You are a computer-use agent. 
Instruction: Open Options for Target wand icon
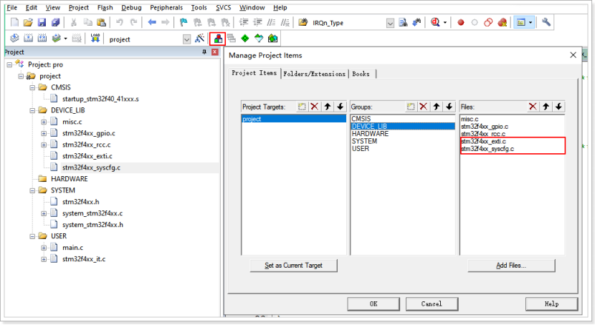tap(199, 38)
